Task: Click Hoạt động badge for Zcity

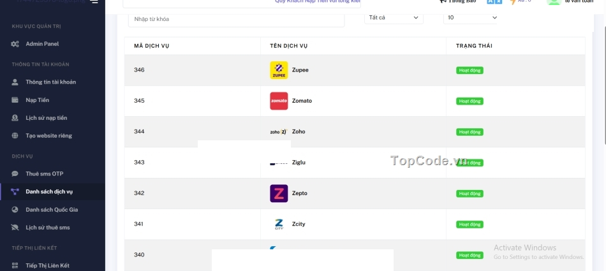Action: 469,224
